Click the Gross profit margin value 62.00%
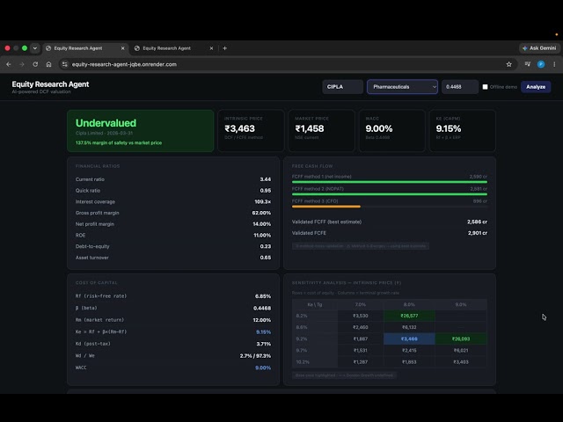The height and width of the screenshot is (422, 563). [261, 213]
